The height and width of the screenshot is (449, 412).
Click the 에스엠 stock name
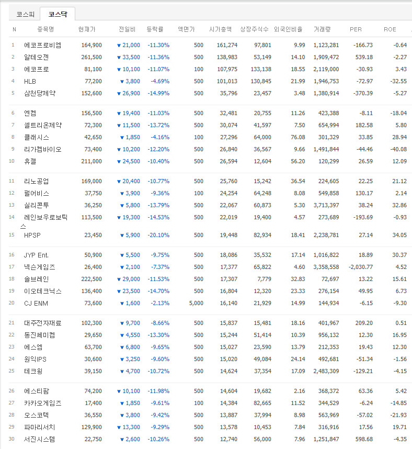[33, 347]
